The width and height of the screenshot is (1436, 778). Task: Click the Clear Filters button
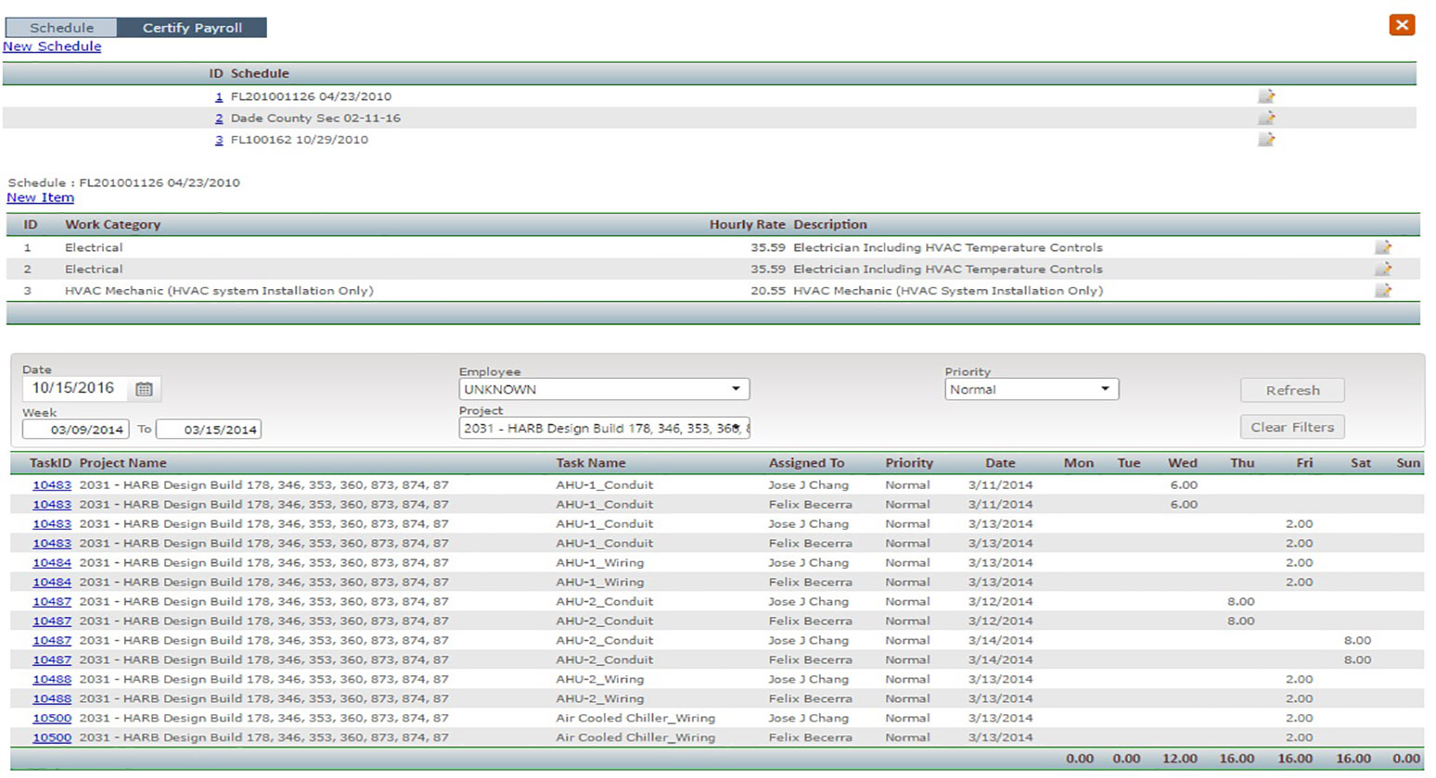1291,427
